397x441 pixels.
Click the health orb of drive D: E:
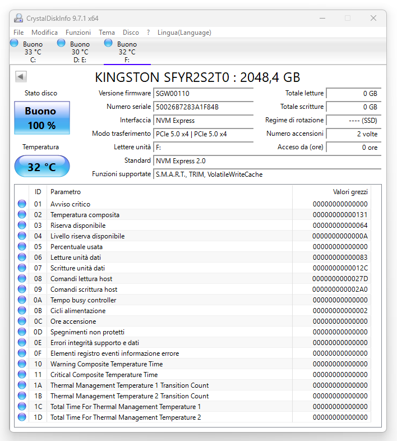pos(62,43)
